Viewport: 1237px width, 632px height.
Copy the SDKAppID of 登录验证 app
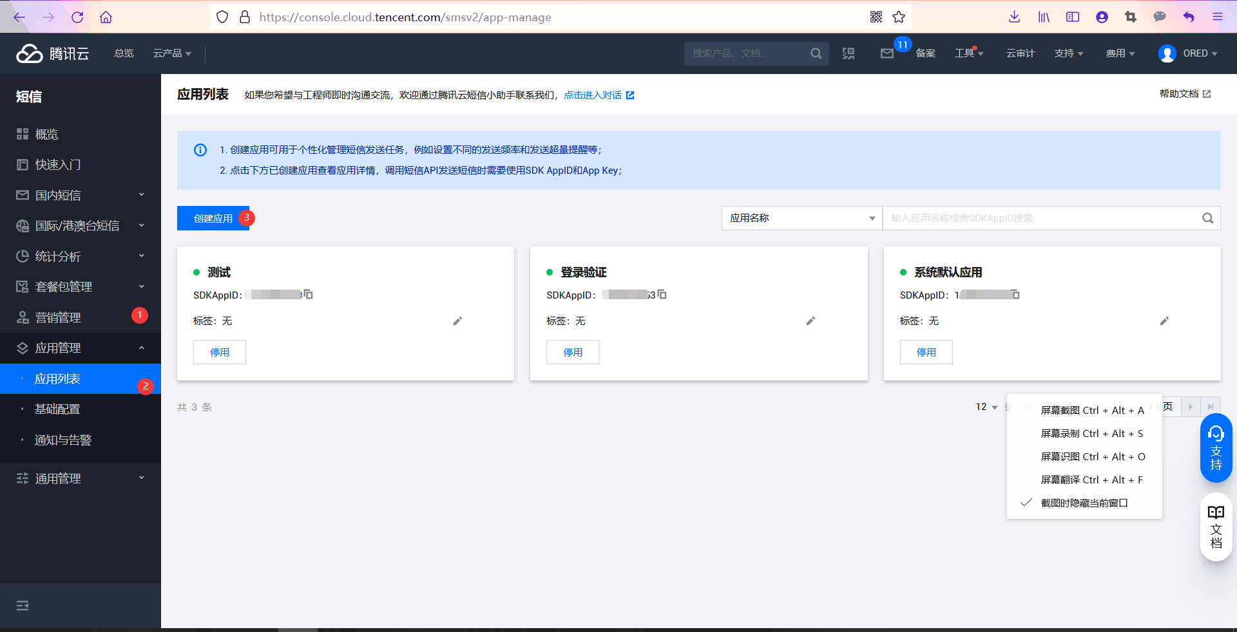[662, 294]
